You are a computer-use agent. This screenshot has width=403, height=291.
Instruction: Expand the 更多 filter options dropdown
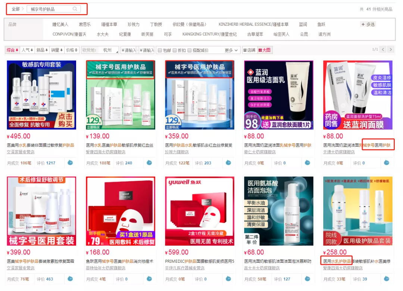[231, 50]
